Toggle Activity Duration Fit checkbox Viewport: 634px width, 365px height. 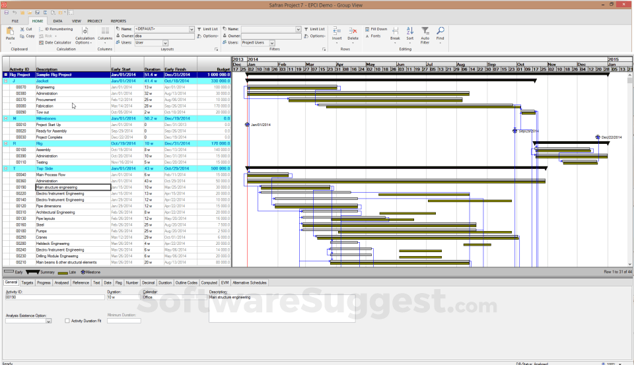67,321
